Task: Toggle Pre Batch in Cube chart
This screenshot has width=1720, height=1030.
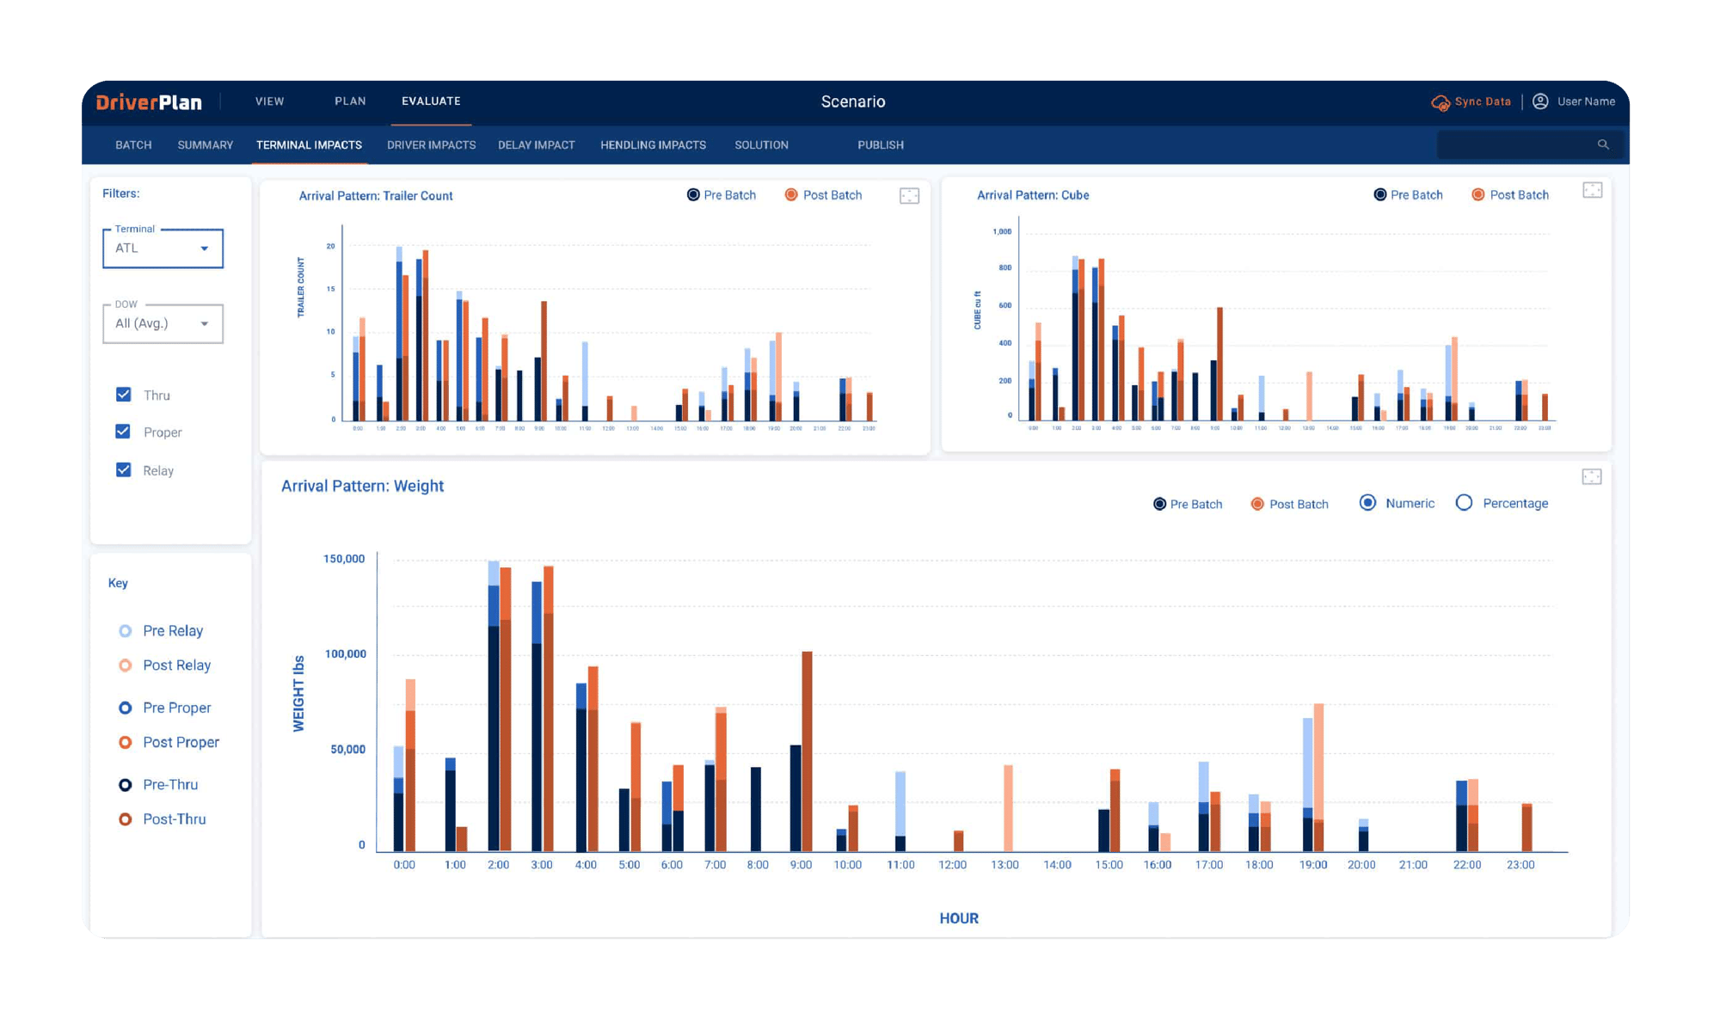Action: (1379, 195)
